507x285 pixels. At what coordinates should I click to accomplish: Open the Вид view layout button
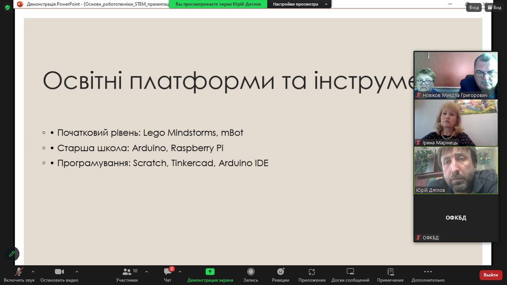(494, 7)
